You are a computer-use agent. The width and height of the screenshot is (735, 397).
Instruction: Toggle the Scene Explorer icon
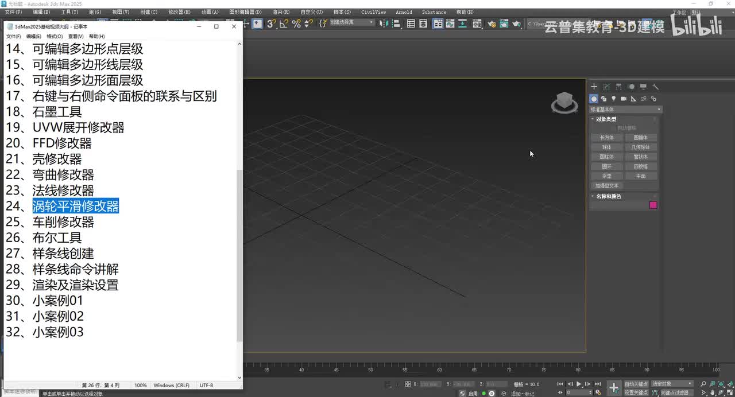point(411,24)
